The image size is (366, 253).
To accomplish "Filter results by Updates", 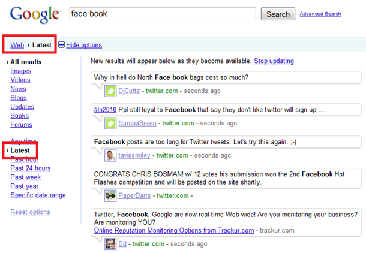I will (x=22, y=107).
